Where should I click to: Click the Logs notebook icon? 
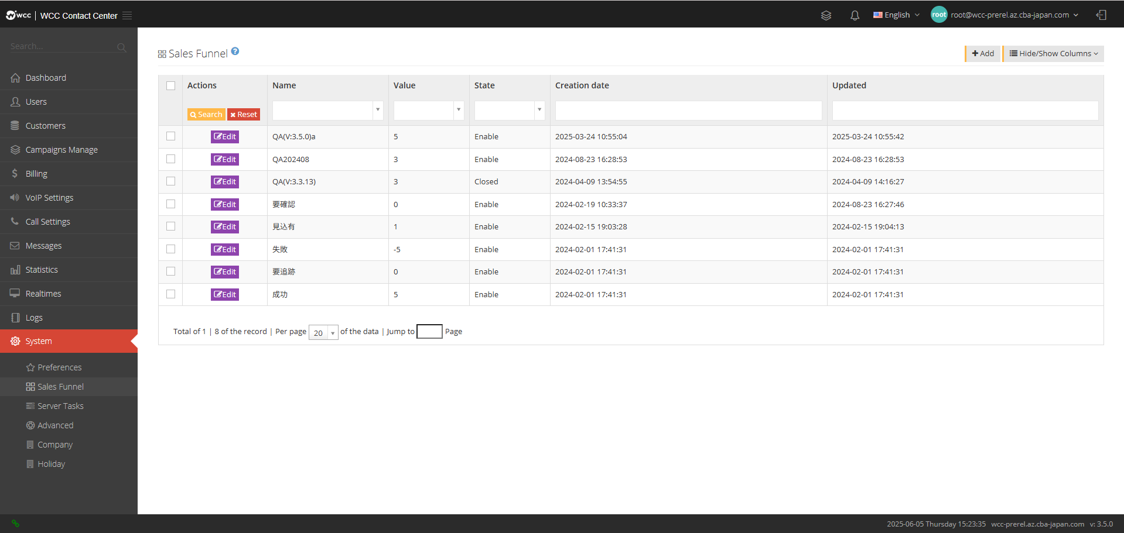15,318
